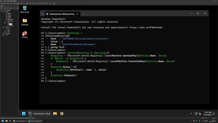
Task: Click the last PS C:\Users\admin> prompt
Action: pos(53,81)
